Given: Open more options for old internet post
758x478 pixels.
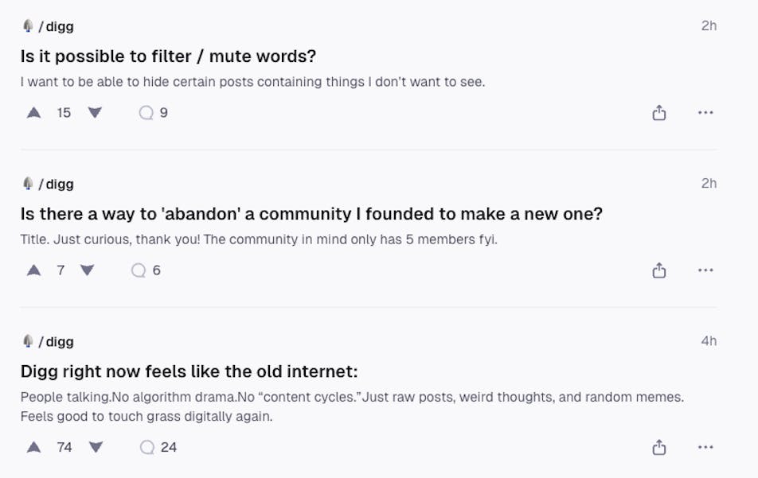Looking at the screenshot, I should tap(705, 447).
